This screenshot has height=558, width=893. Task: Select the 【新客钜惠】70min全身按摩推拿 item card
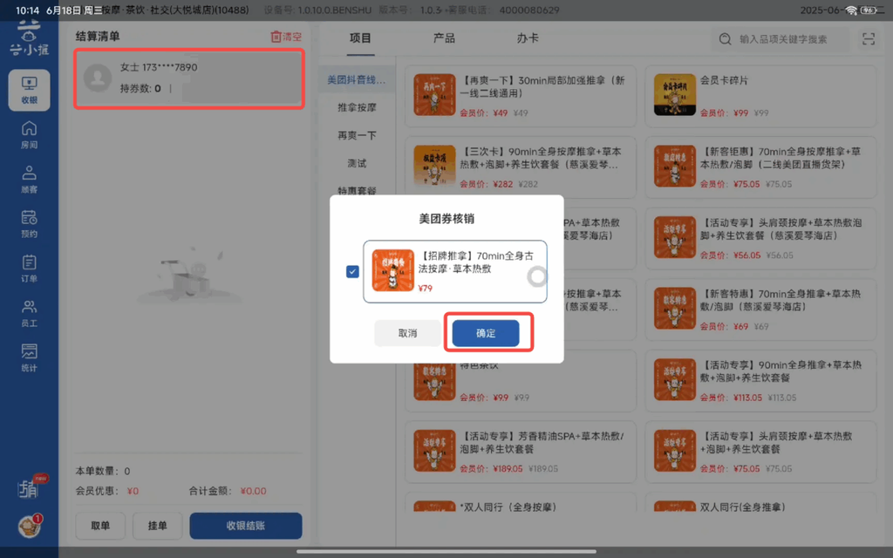760,167
